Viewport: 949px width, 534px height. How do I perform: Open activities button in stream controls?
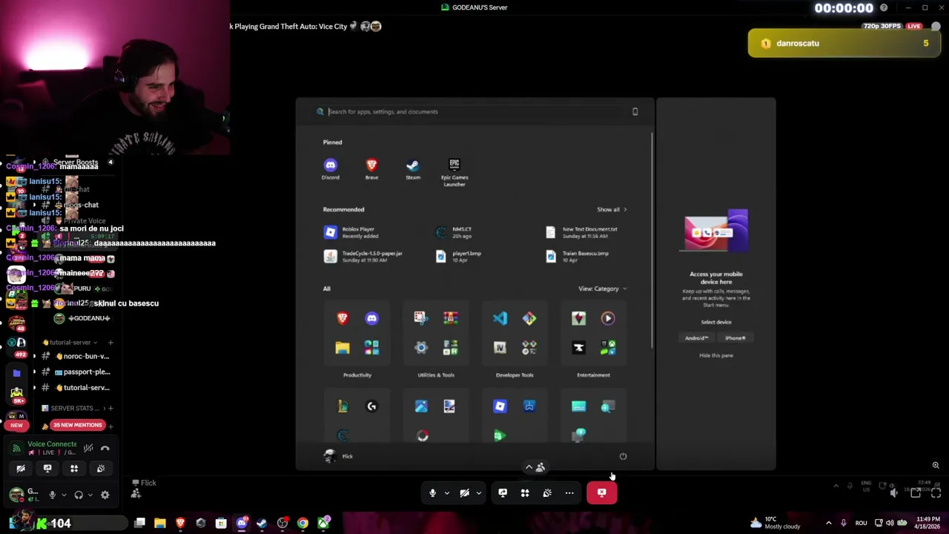point(525,492)
